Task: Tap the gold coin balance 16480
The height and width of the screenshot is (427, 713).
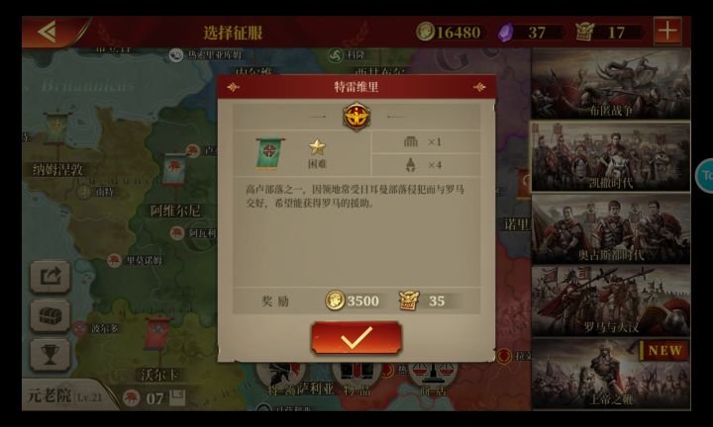Action: pyautogui.click(x=450, y=33)
